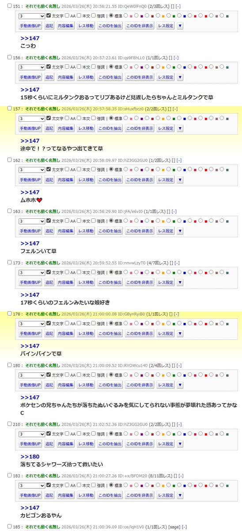Image resolution: width=242 pixels, height=531 pixels.
Task: Open レス設定 for post 178
Action: click(166, 333)
